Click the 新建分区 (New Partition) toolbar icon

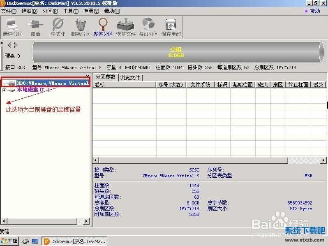[12, 27]
